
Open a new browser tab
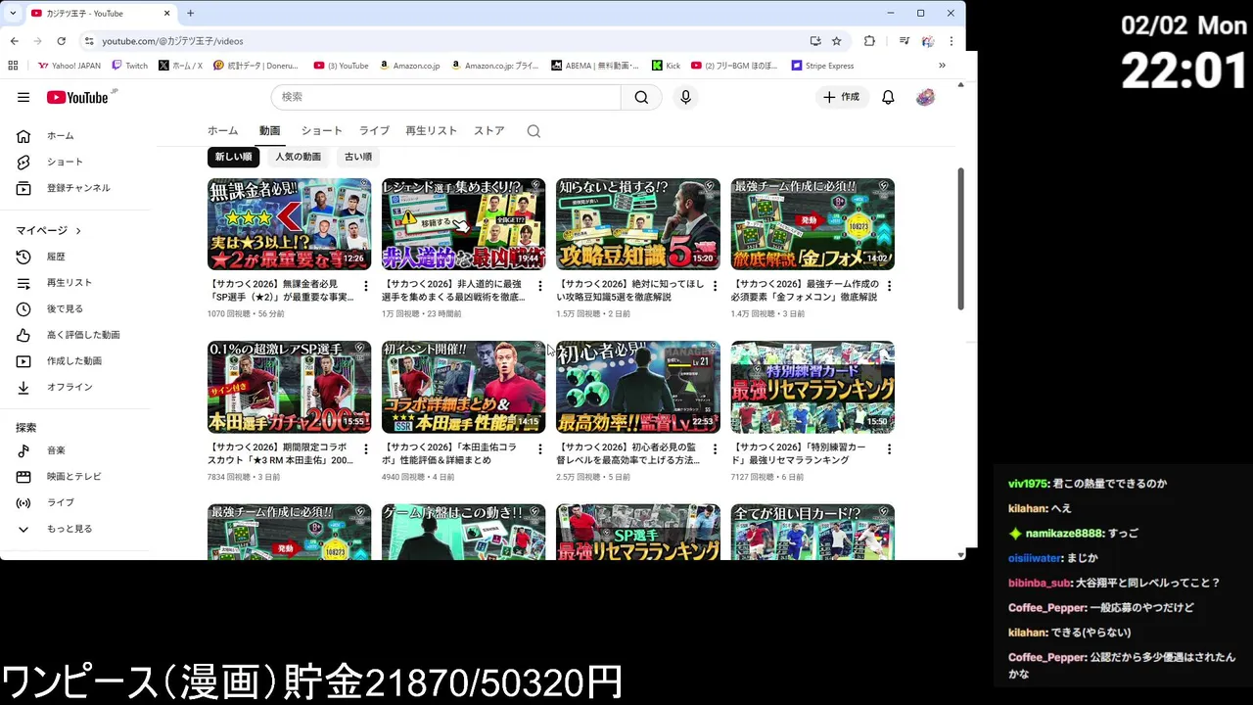coord(190,13)
